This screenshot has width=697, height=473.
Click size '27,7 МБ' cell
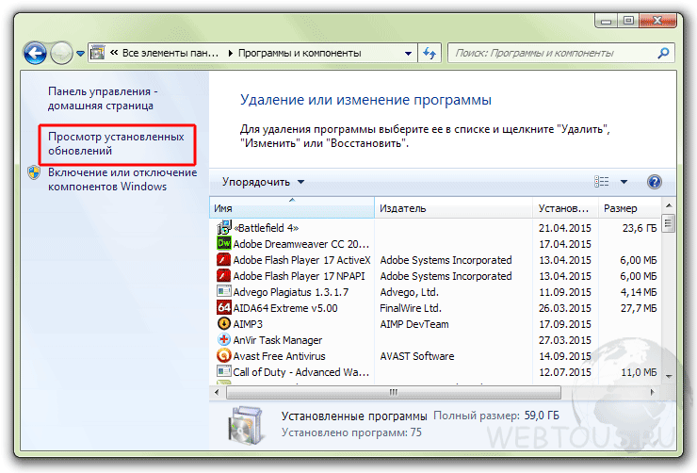click(x=639, y=308)
